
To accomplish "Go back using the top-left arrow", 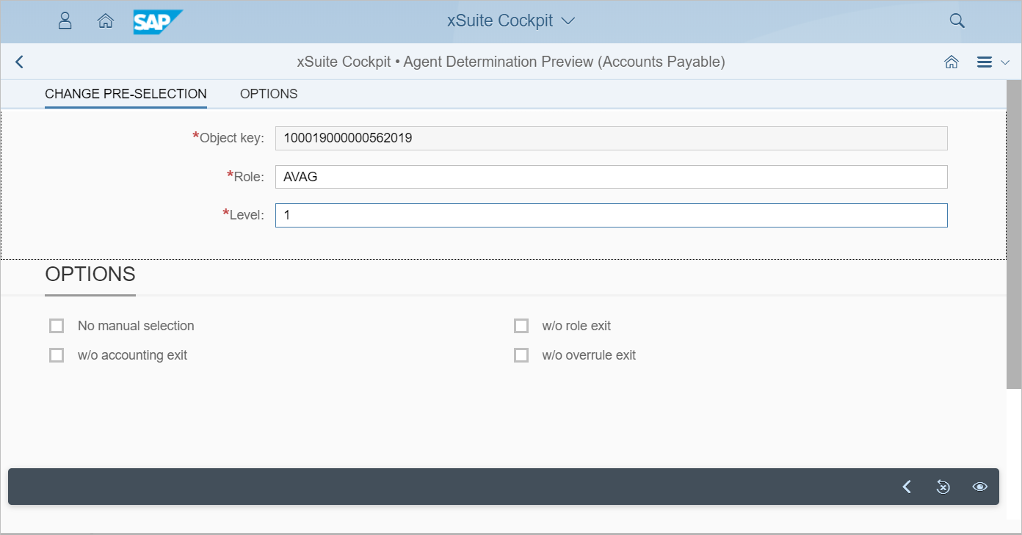I will click(20, 62).
